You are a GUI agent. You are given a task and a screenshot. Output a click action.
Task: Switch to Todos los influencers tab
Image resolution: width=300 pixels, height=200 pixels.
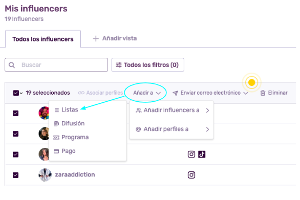(43, 39)
